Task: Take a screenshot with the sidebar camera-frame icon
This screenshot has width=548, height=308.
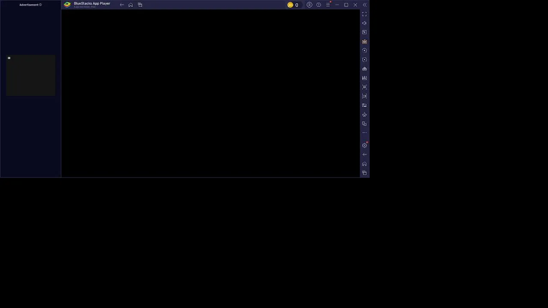Action: tap(364, 87)
